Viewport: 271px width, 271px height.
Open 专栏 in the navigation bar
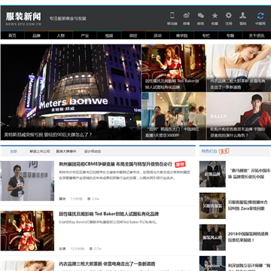tap(206, 35)
